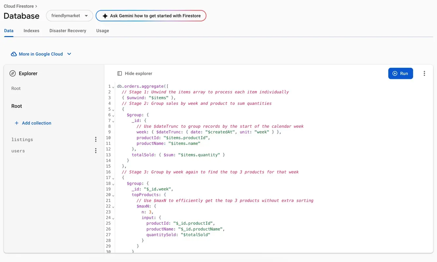Collapse code fold arrow on line 1

coord(113,87)
